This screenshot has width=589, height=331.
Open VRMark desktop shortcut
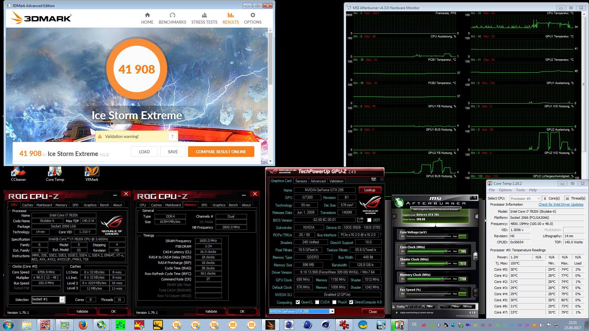coord(92,174)
